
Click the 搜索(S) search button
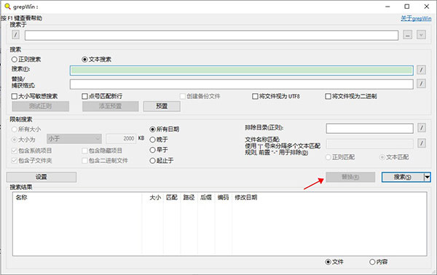point(403,177)
